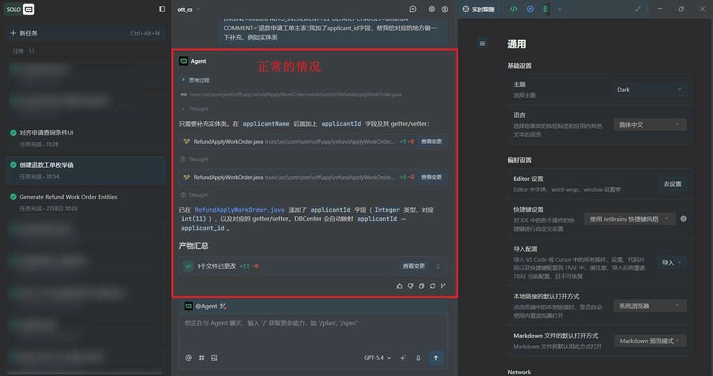Maximize the application window
This screenshot has width=713, height=376.
coord(681,9)
